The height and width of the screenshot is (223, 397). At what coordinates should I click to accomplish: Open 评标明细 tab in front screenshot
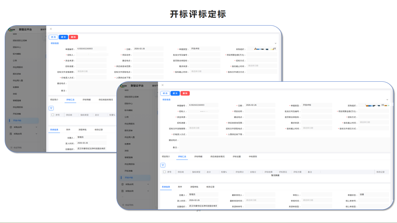198,156
